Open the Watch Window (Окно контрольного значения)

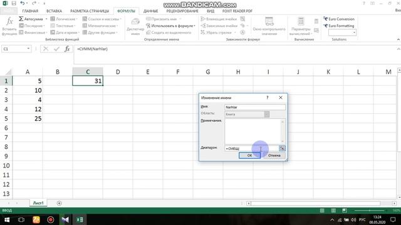(269, 26)
